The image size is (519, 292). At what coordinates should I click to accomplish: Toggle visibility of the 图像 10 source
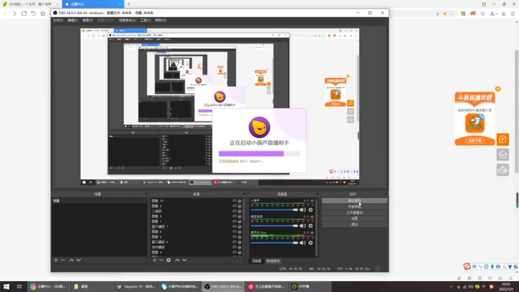pyautogui.click(x=234, y=201)
